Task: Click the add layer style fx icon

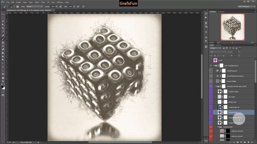Action: point(234,142)
